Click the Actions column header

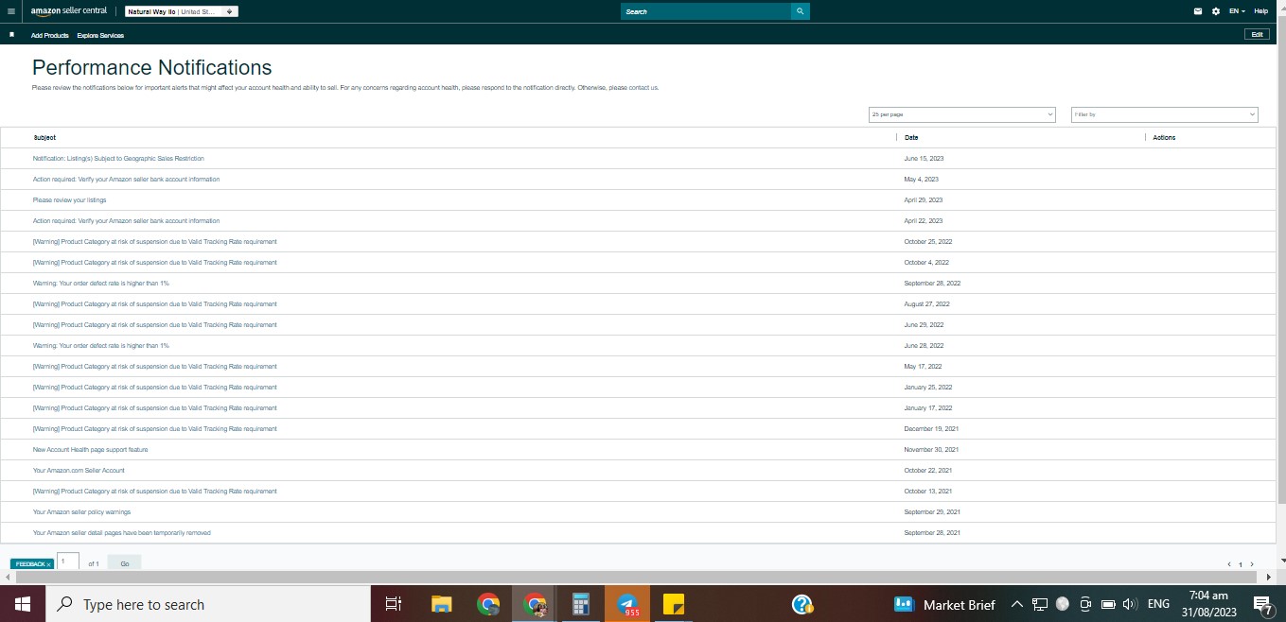[x=1164, y=138]
